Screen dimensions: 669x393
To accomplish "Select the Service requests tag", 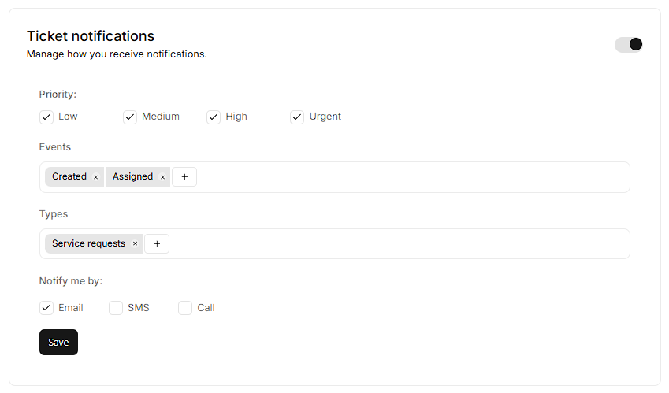I will 88,244.
